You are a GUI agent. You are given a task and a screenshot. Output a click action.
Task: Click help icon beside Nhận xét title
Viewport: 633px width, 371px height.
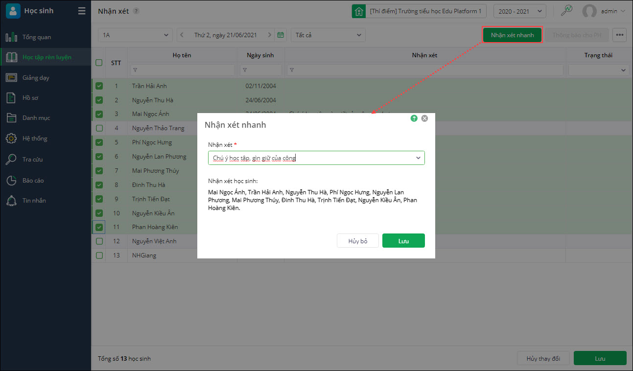(x=136, y=11)
